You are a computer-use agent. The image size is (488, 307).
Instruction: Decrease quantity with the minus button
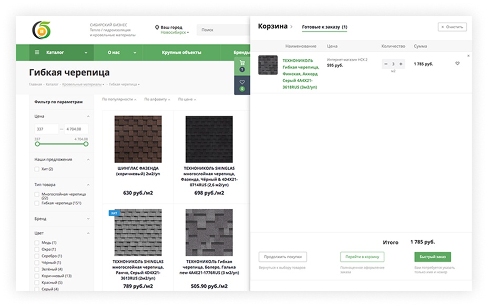coord(386,64)
